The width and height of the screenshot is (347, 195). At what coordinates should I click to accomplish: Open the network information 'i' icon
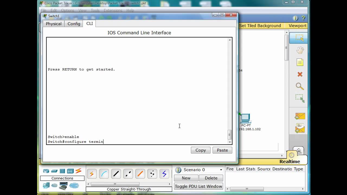tap(295, 18)
